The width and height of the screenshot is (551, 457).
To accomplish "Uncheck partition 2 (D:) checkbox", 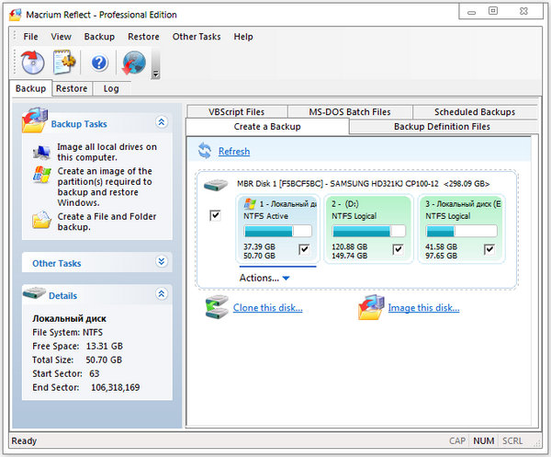I will [x=398, y=248].
